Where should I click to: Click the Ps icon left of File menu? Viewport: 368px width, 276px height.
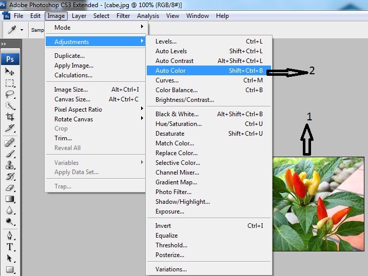(6, 16)
